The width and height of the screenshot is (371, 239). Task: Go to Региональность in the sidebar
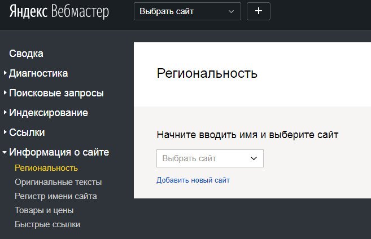[46, 168]
